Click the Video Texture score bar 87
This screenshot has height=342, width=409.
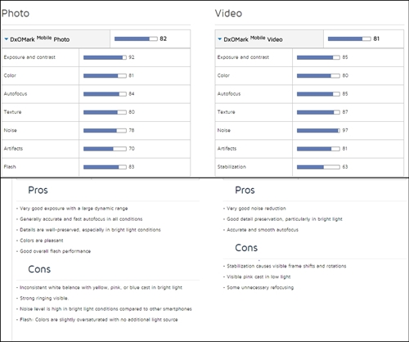click(x=318, y=112)
